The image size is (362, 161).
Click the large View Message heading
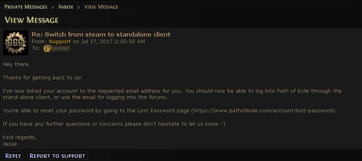tap(31, 20)
